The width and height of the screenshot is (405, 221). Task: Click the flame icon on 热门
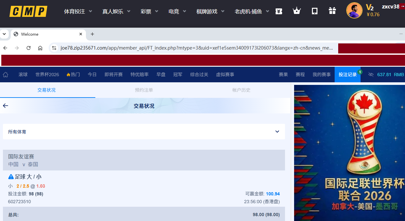[x=68, y=75]
